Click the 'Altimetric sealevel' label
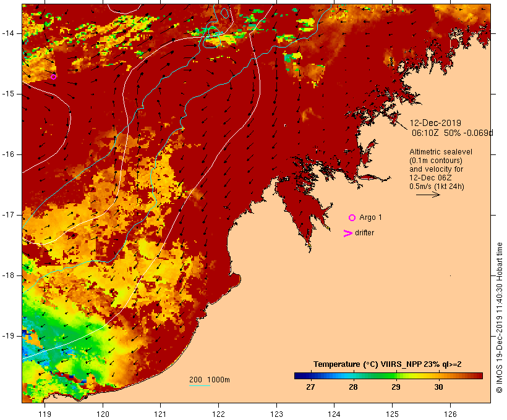The image size is (507, 420). pos(441,152)
